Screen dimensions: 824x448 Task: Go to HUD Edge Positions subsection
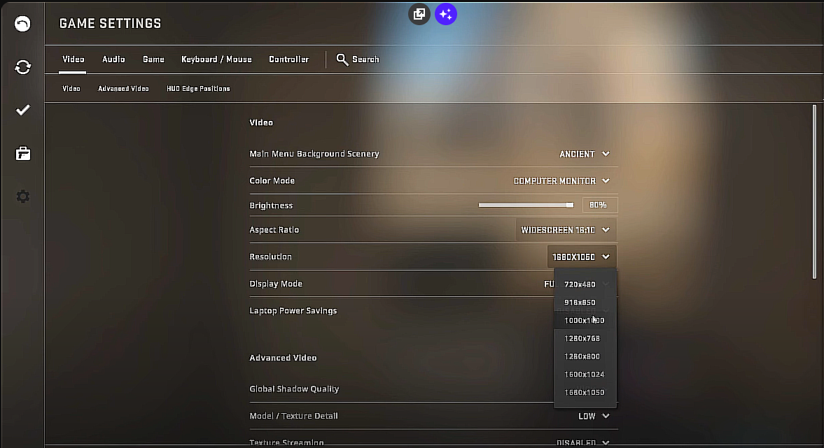click(198, 89)
